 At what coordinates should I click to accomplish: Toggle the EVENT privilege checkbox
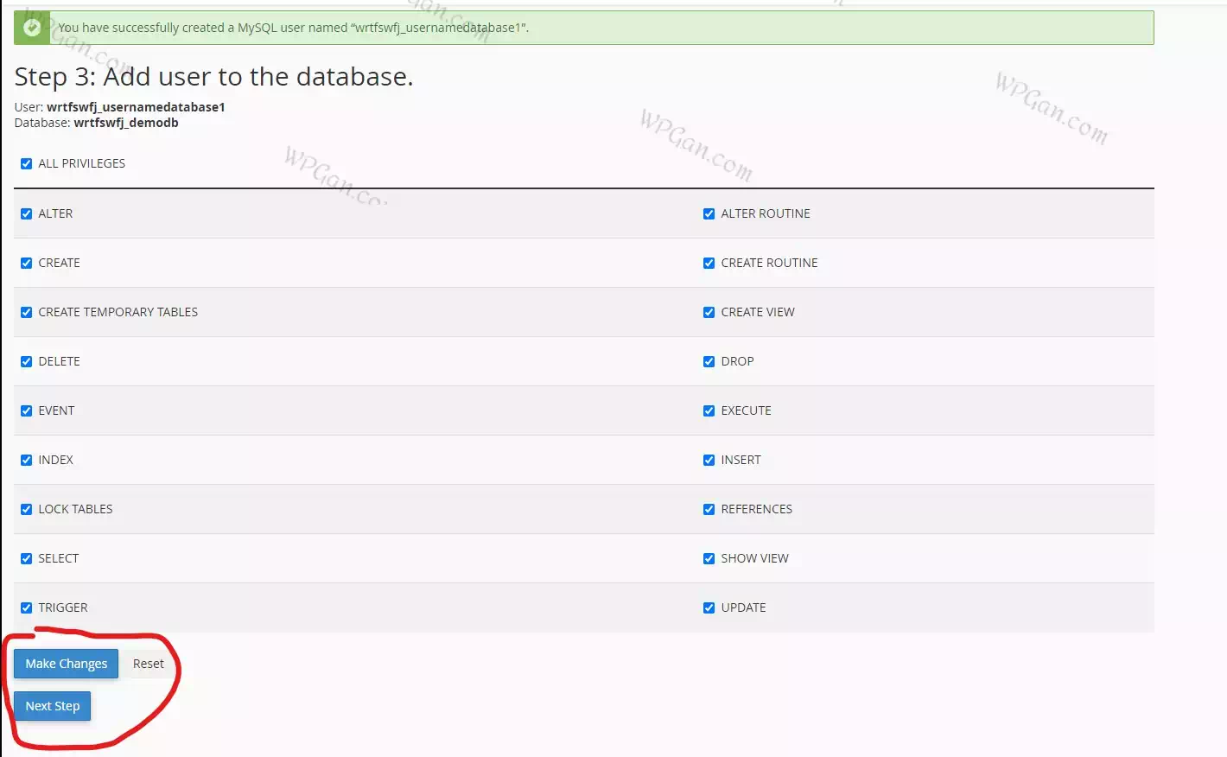coord(26,410)
